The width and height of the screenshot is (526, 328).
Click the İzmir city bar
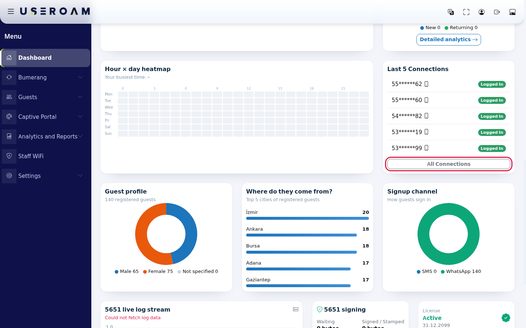click(x=308, y=218)
